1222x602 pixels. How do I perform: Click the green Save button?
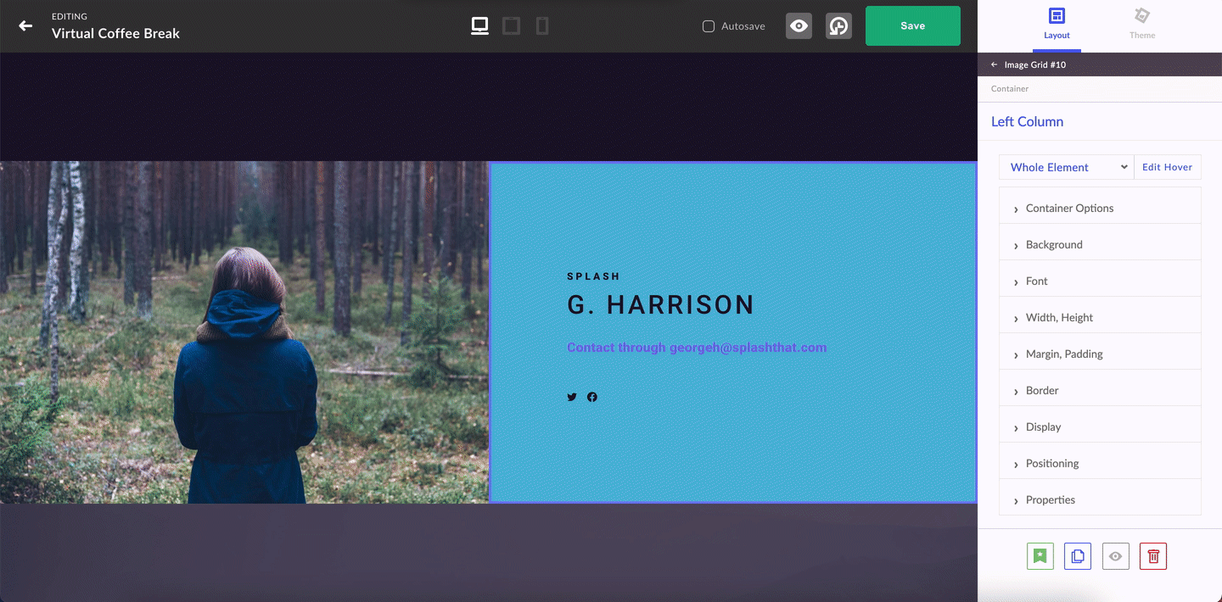click(913, 25)
